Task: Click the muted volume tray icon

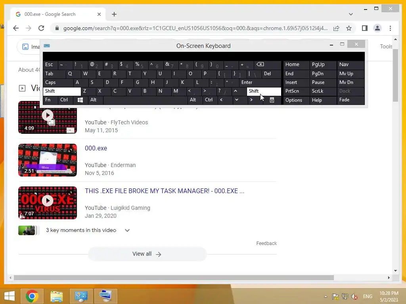Action: click(354, 296)
